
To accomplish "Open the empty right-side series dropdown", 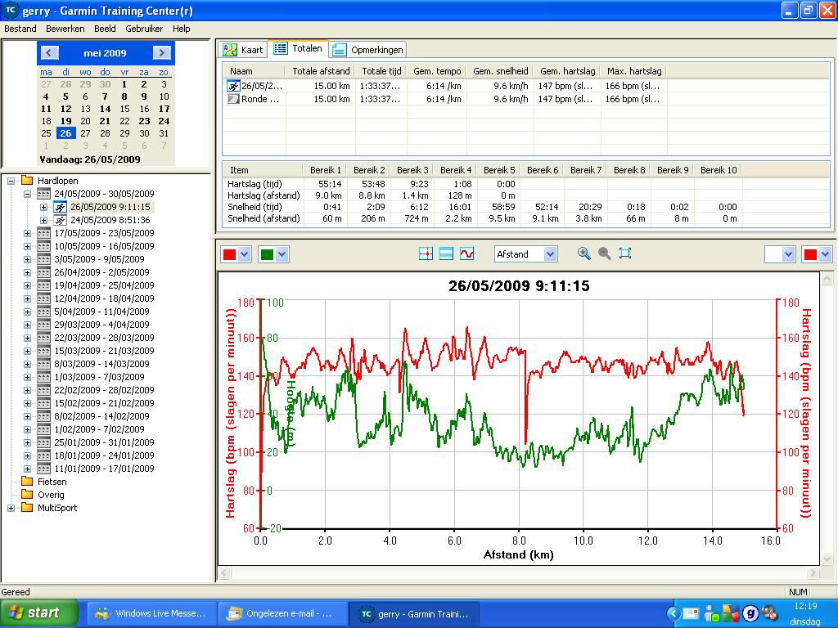I will (788, 254).
